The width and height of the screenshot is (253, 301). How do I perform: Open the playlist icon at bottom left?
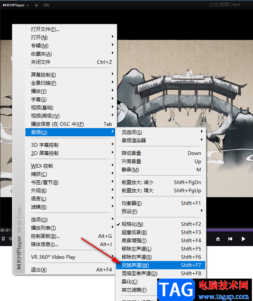3,239
